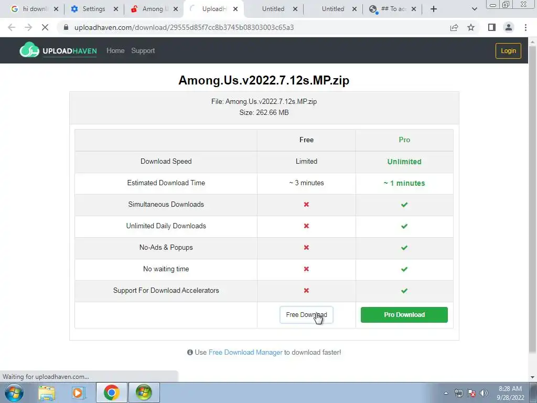The height and width of the screenshot is (403, 537).
Task: Open the Support navigation link
Action: point(143,51)
